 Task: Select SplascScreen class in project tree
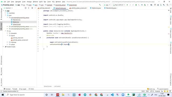click(x=17, y=24)
